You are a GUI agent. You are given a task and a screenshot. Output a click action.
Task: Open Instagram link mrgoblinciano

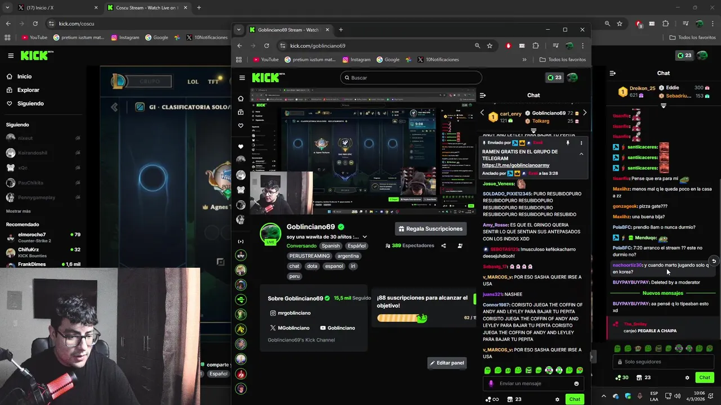tap(290, 313)
